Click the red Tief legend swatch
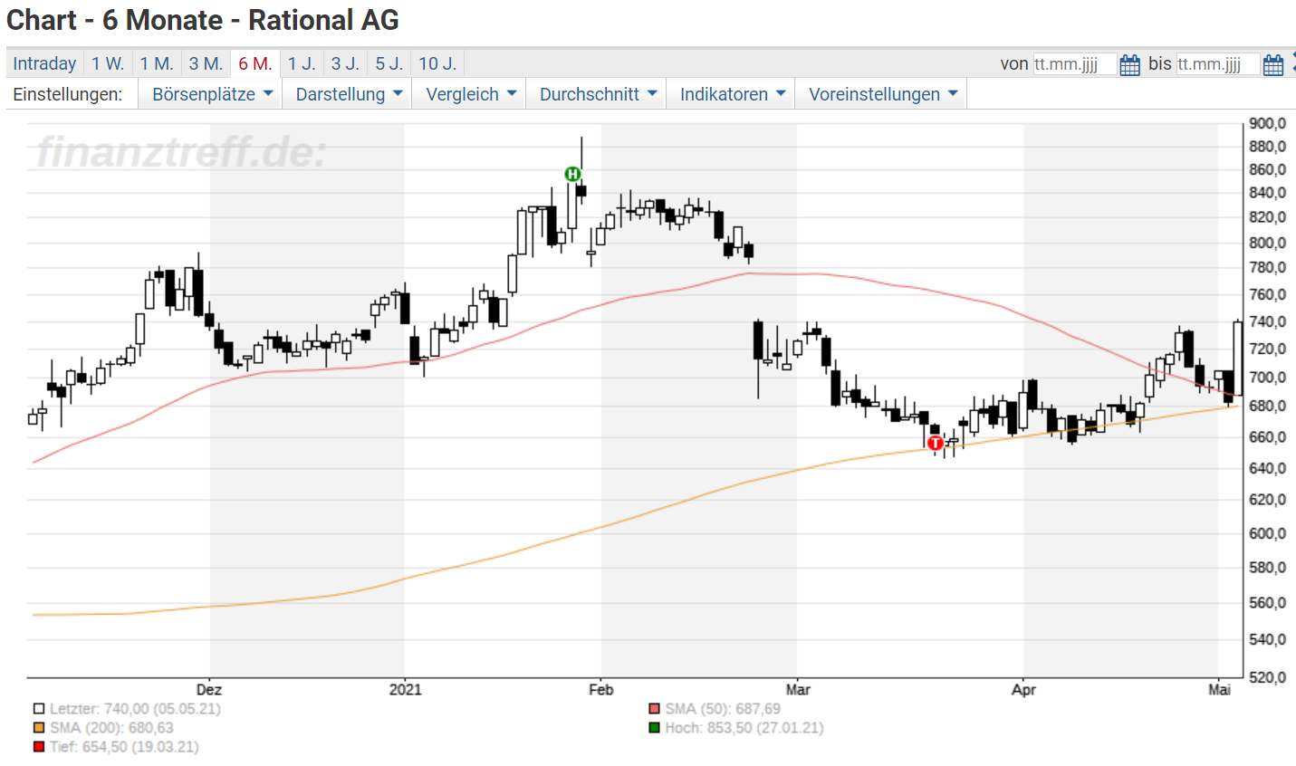The width and height of the screenshot is (1296, 766). pos(39,747)
